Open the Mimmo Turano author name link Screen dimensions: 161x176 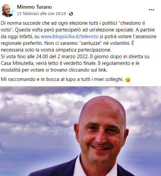34,7
